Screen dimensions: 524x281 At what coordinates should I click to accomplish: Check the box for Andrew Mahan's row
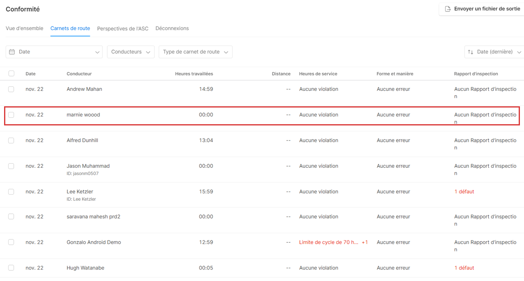(11, 89)
